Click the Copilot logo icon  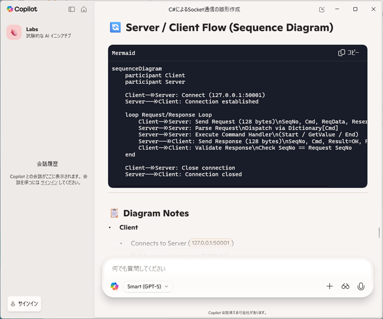(x=10, y=9)
